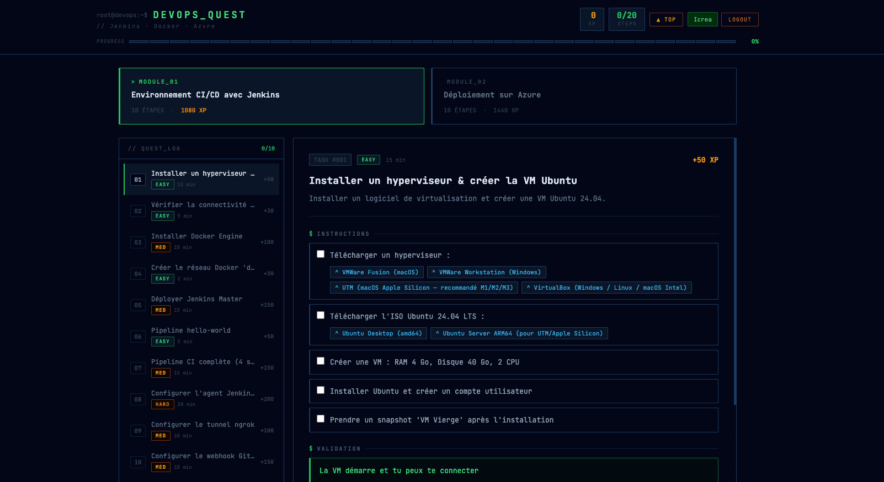Open quest 04 Créer le réseau Docker
884x482 pixels.
201,273
